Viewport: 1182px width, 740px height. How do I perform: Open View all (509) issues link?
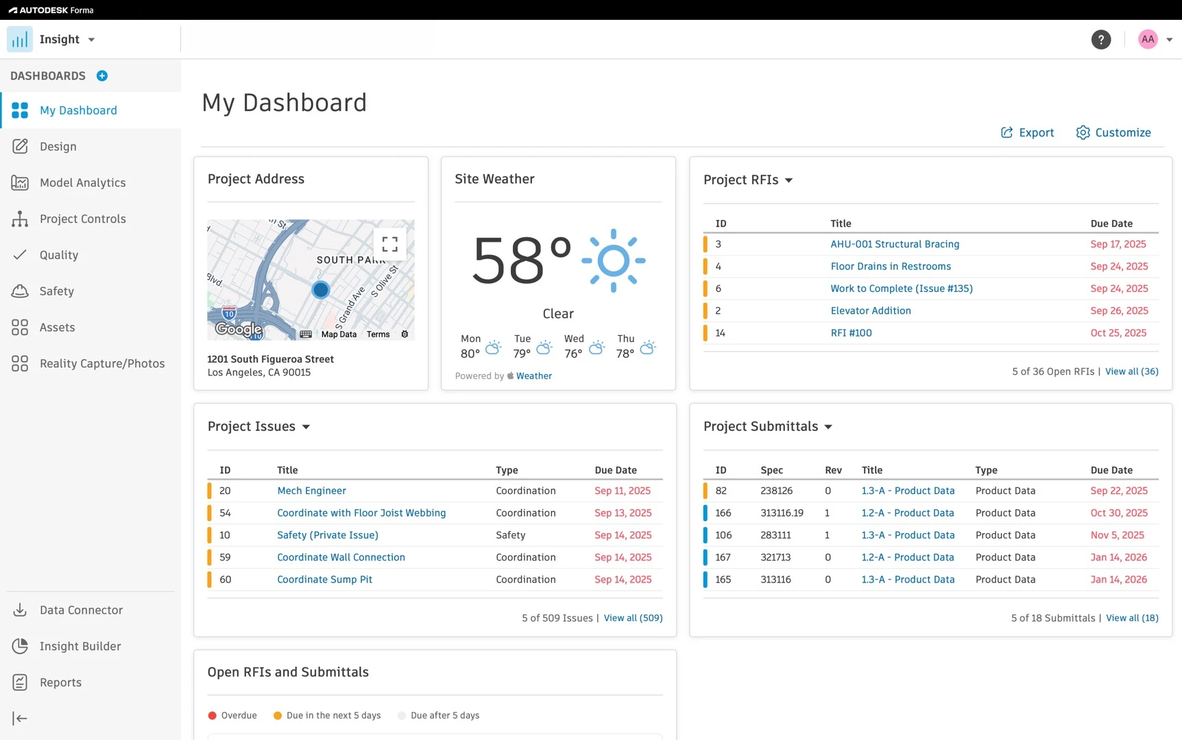[x=633, y=618]
